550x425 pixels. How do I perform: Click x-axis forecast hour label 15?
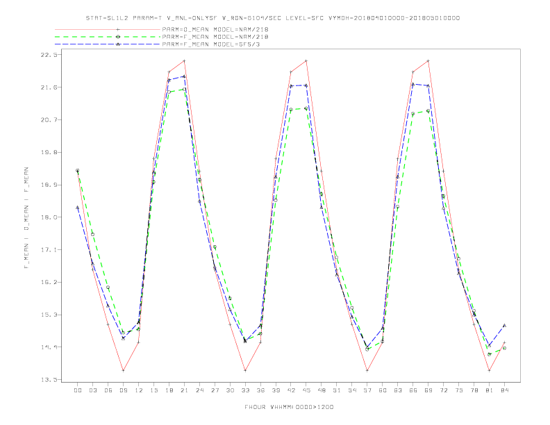[x=153, y=390]
